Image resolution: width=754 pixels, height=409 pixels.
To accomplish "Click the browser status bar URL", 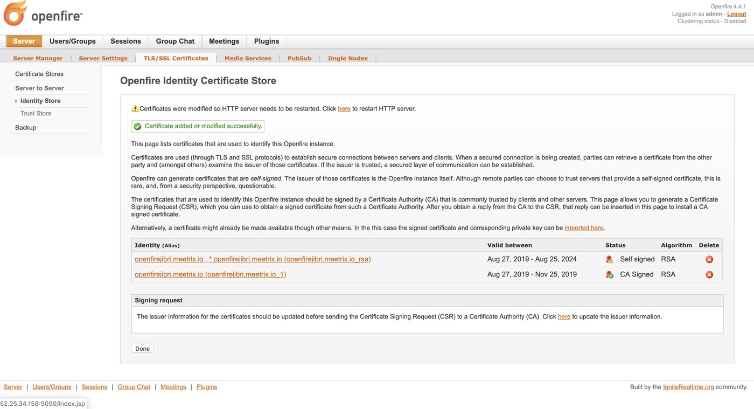I will tap(43, 404).
